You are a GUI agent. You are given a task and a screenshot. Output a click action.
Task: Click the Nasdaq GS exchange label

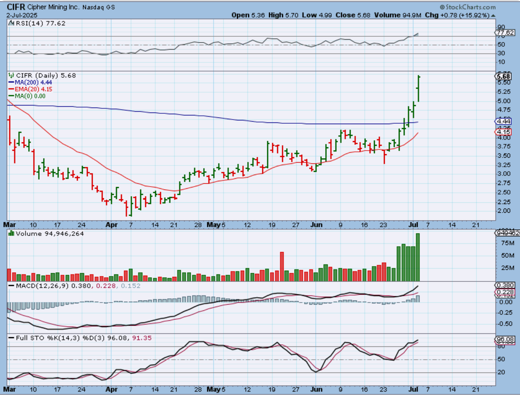tap(98, 7)
